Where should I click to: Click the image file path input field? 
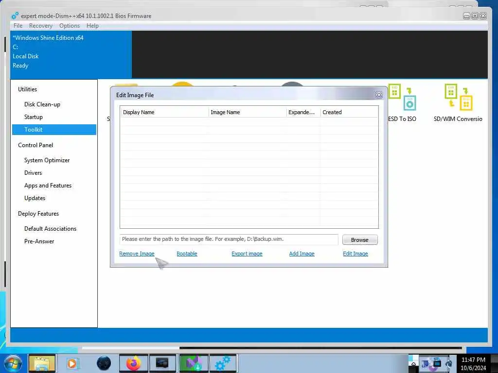[x=229, y=239]
